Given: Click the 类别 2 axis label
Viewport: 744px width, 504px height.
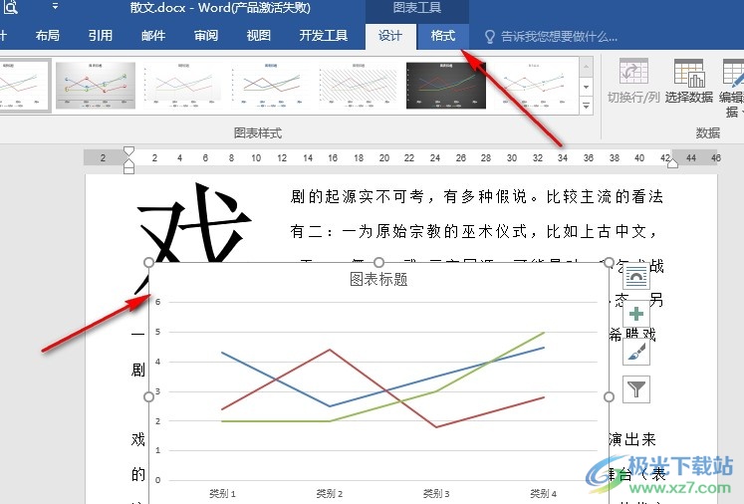Looking at the screenshot, I should (330, 494).
